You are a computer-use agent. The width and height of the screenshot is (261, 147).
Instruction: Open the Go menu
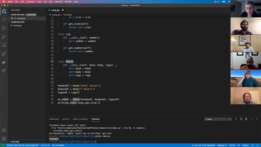[45, 2]
